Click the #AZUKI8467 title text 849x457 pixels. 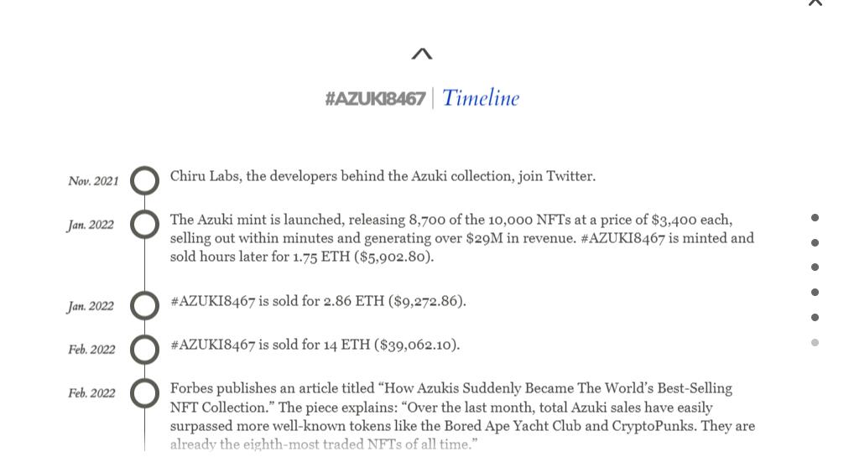[x=375, y=99]
